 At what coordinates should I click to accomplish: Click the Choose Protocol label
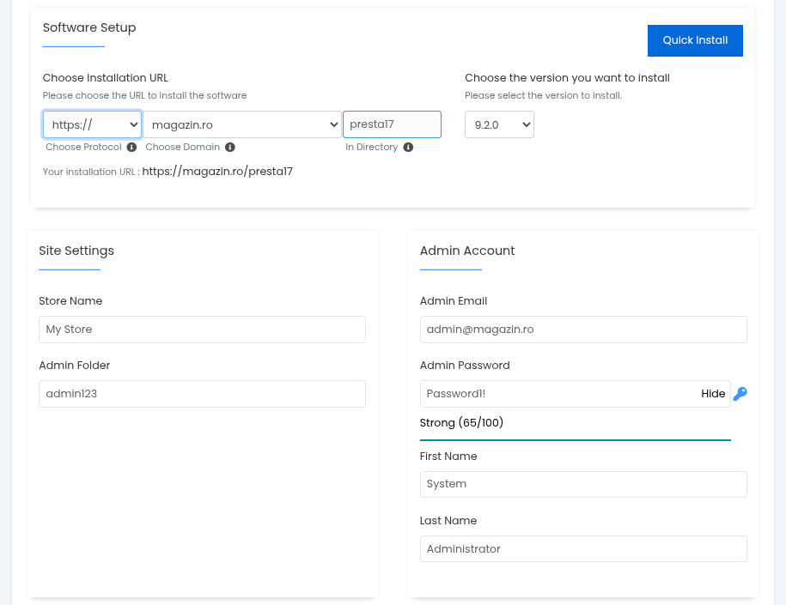(x=83, y=148)
